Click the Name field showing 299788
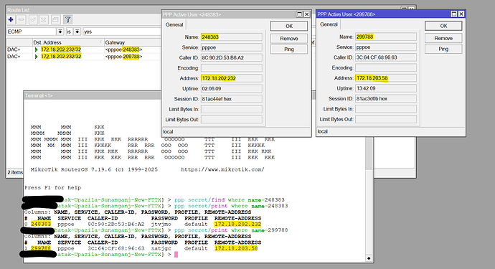The image size is (495, 269). (386, 37)
